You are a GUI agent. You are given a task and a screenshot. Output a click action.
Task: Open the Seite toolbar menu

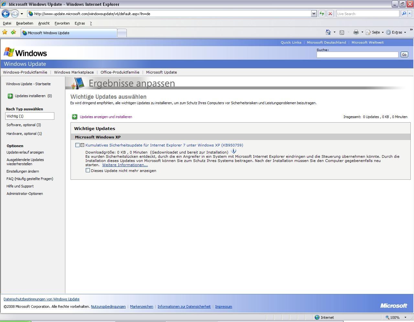tap(375, 32)
